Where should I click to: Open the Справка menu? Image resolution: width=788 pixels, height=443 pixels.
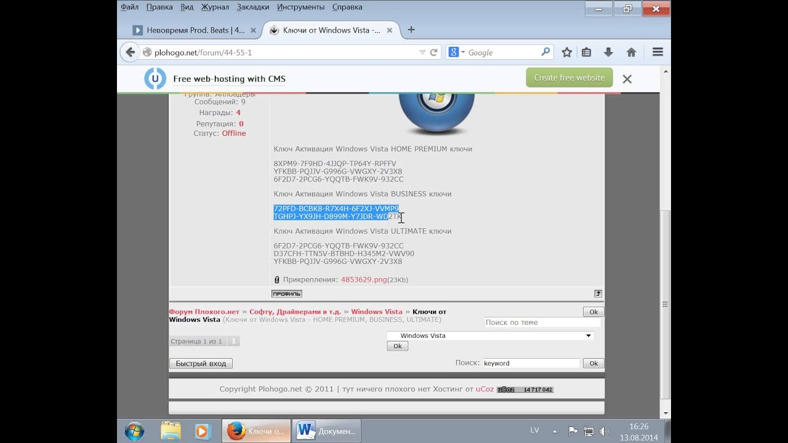(x=347, y=7)
